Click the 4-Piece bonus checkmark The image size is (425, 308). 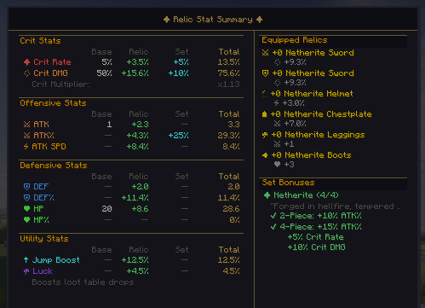[x=273, y=227]
